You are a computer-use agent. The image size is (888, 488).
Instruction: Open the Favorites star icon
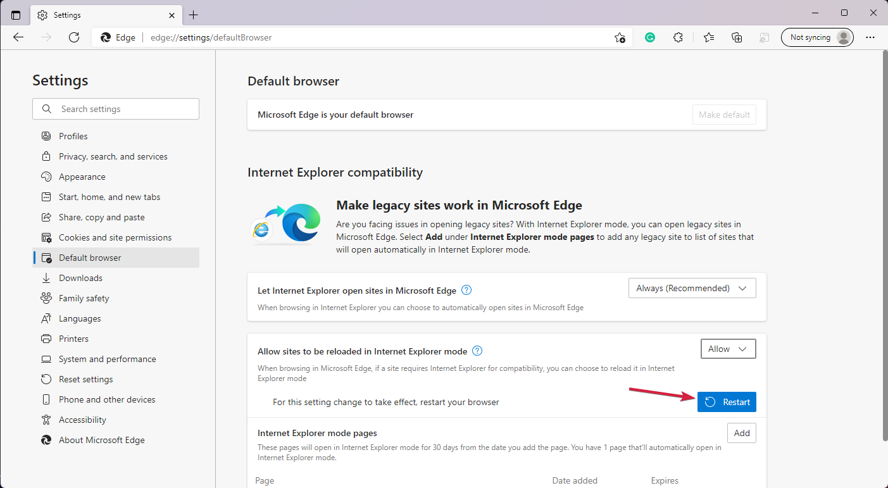(x=708, y=37)
